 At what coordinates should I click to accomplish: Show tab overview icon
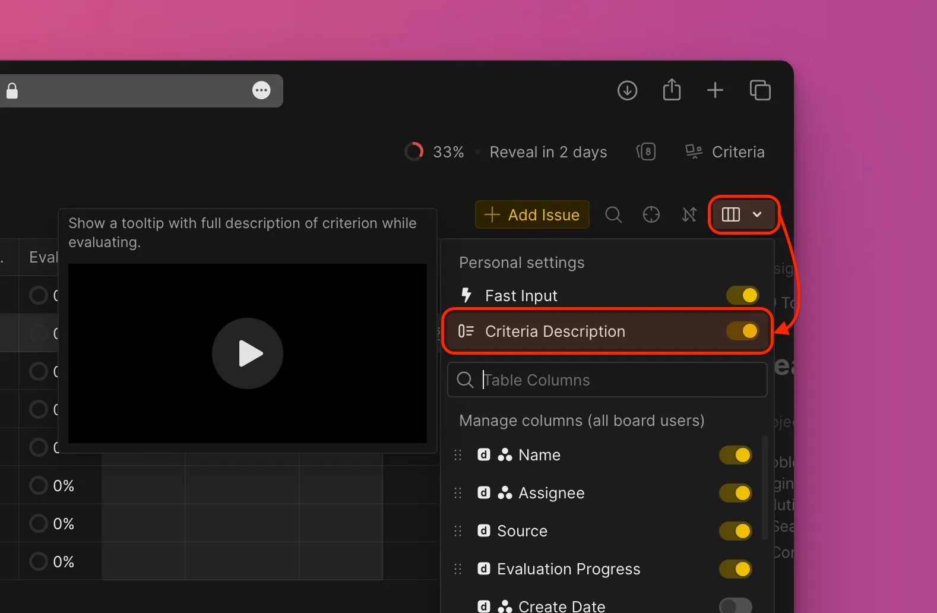[x=760, y=90]
